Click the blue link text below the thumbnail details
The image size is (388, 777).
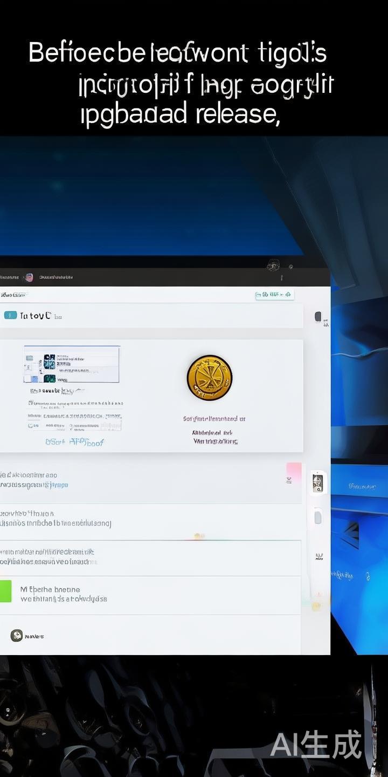(75, 442)
